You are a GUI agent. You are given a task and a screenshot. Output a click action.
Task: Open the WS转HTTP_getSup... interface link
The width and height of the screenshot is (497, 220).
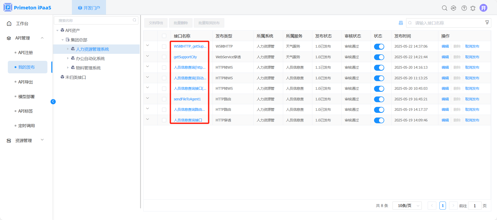(x=190, y=46)
